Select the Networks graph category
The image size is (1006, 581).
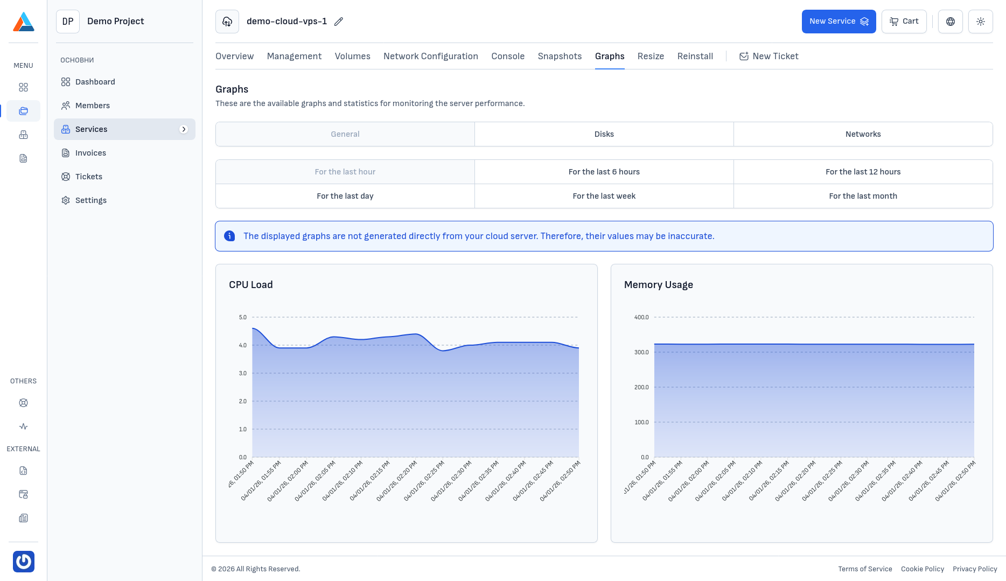coord(863,134)
